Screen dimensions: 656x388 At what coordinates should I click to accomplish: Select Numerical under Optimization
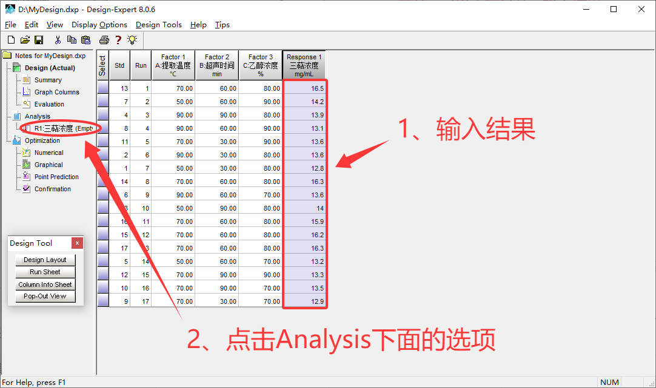[x=49, y=153]
